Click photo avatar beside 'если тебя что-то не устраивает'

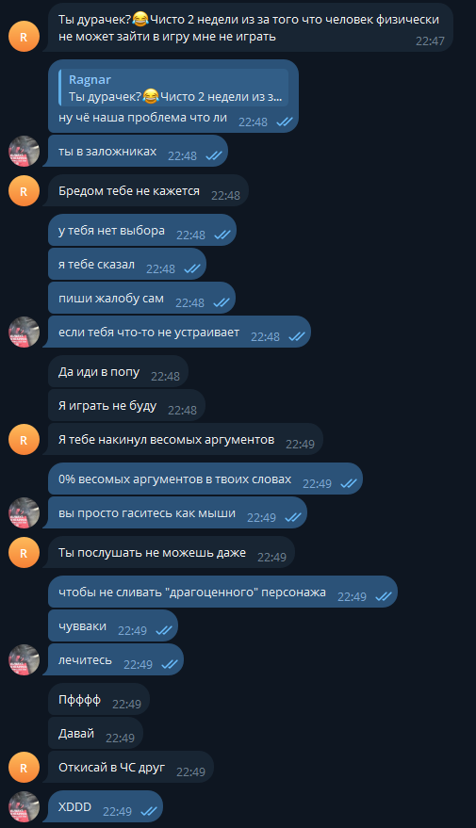tap(24, 333)
